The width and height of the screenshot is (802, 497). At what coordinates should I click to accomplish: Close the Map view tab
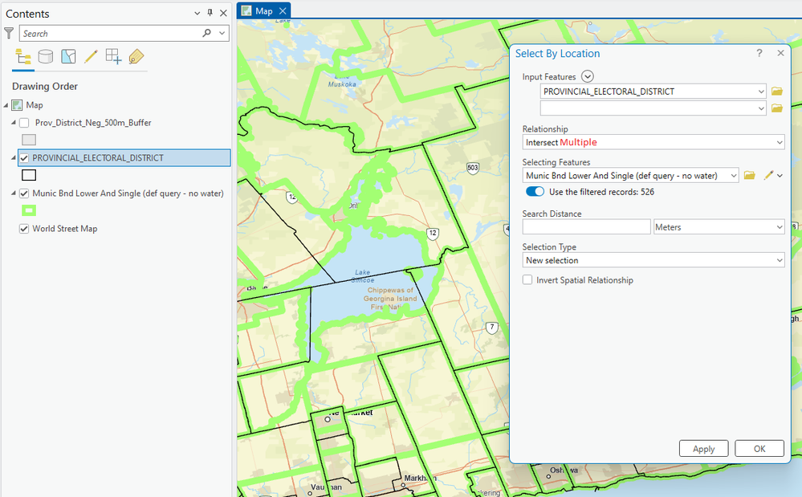[x=283, y=10]
